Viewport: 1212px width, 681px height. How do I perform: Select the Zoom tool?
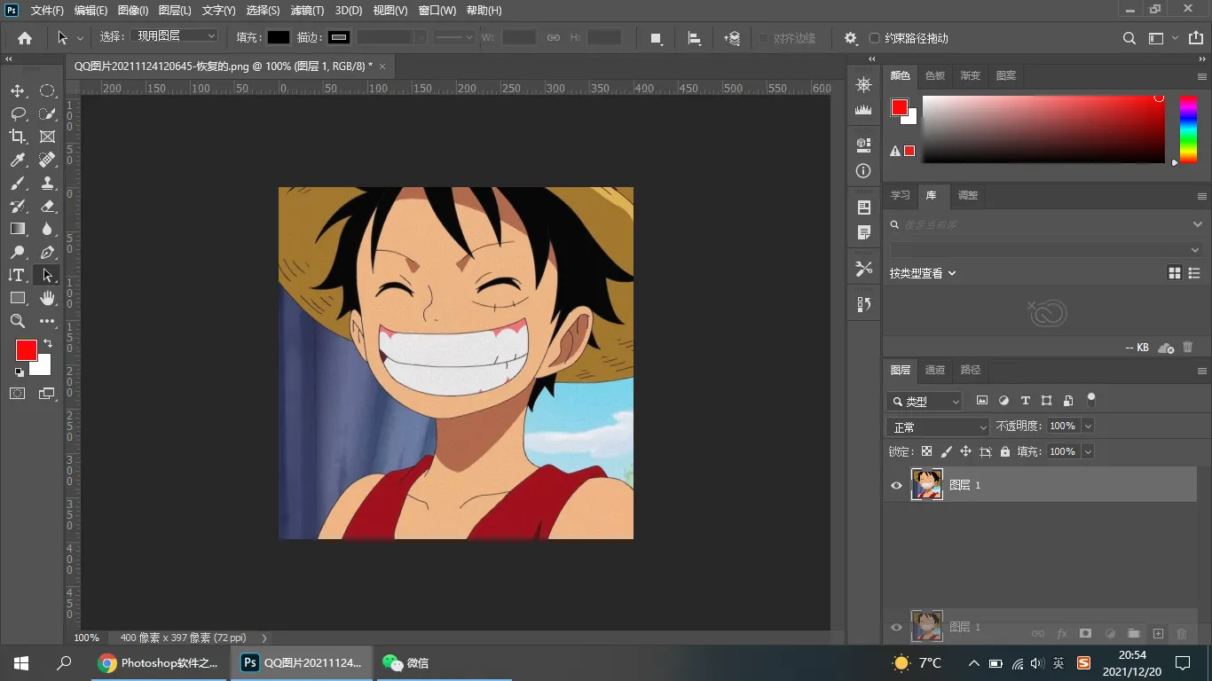tap(18, 321)
